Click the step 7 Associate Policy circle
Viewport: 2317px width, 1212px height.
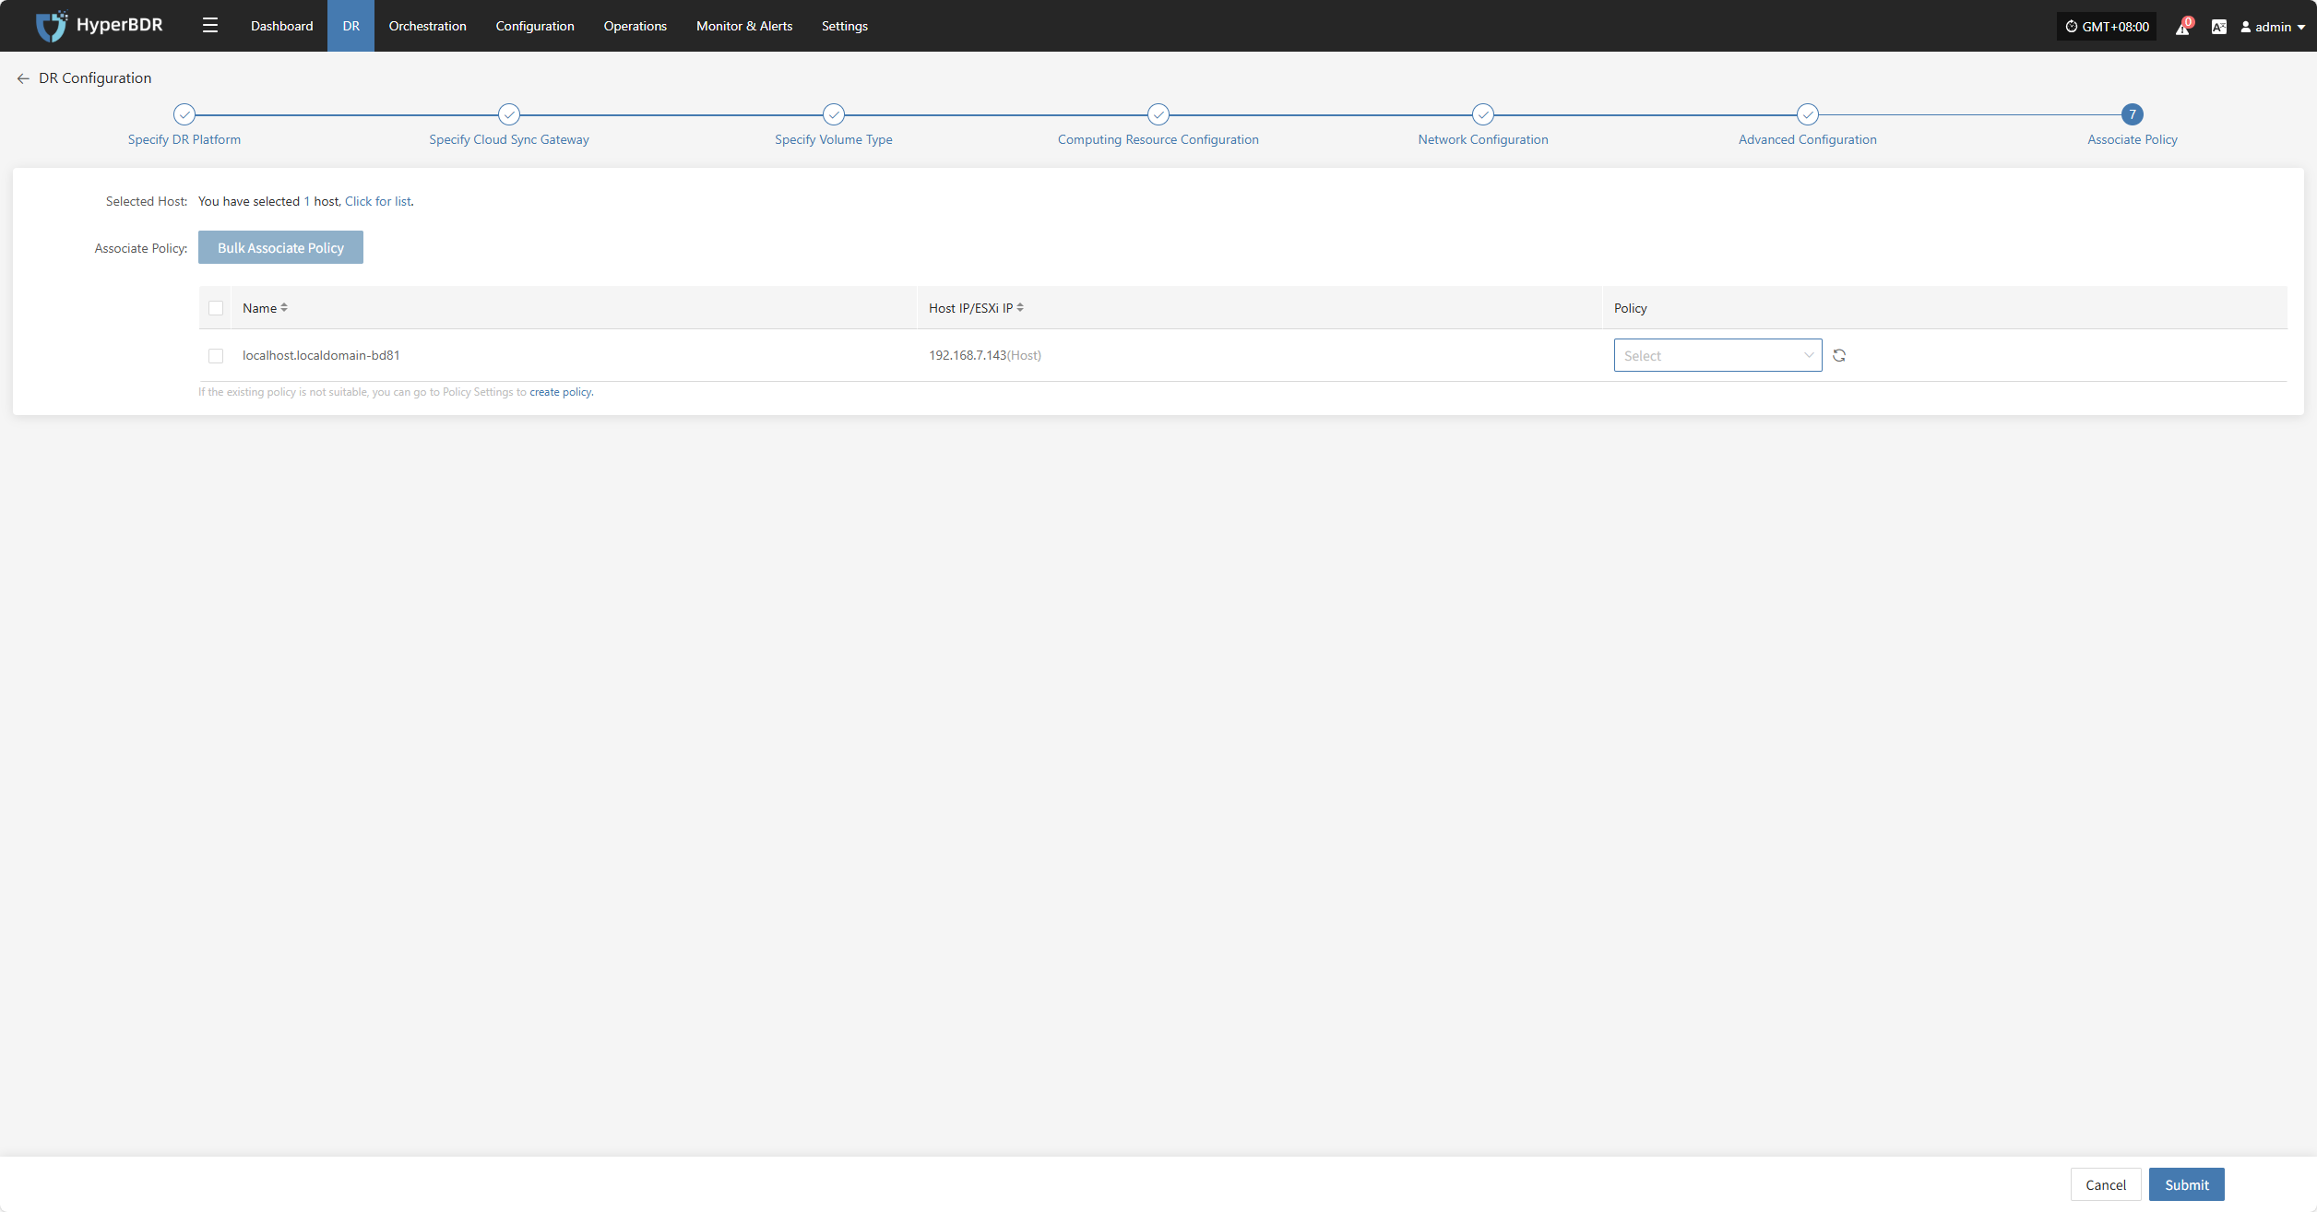click(x=2133, y=114)
